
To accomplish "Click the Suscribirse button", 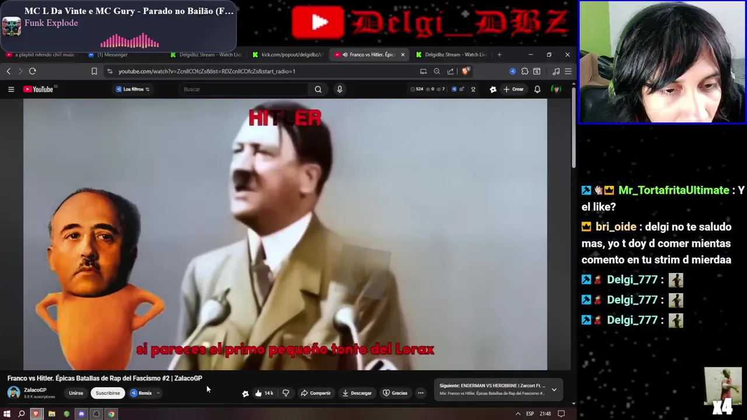I will (x=108, y=393).
